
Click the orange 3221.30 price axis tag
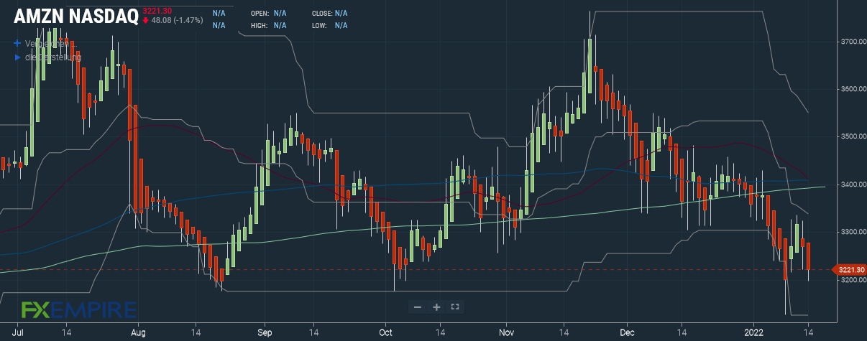(849, 270)
